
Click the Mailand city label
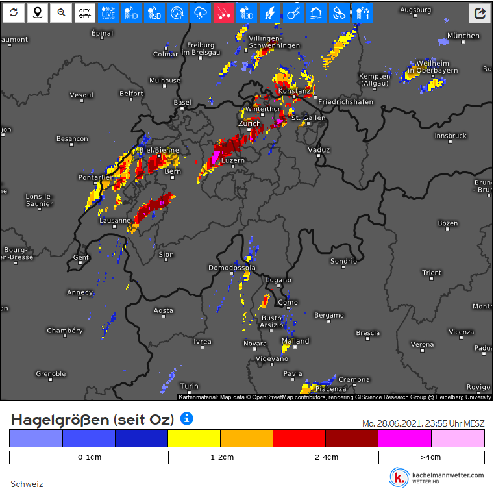tap(295, 341)
